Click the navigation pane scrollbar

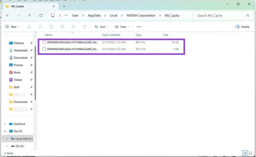(x=35, y=73)
